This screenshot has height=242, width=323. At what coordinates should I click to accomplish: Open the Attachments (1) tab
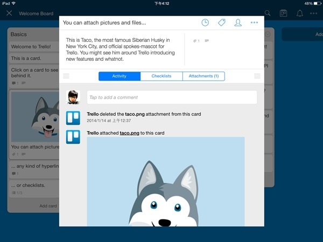(203, 76)
